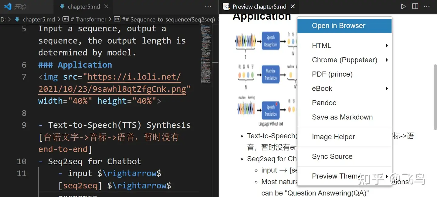Click the Run play icon in the preview toolbar

(x=403, y=6)
